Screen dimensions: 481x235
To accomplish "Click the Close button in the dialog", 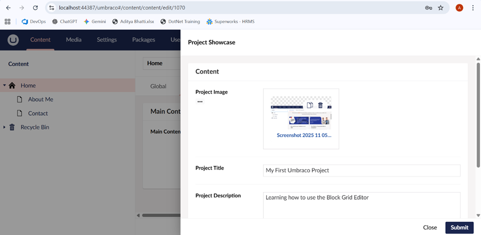I will [430, 227].
